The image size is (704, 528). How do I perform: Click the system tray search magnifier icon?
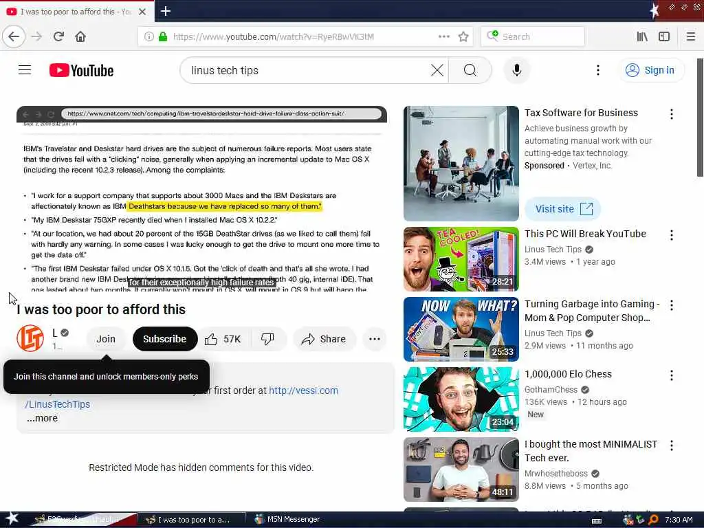pyautogui.click(x=653, y=520)
